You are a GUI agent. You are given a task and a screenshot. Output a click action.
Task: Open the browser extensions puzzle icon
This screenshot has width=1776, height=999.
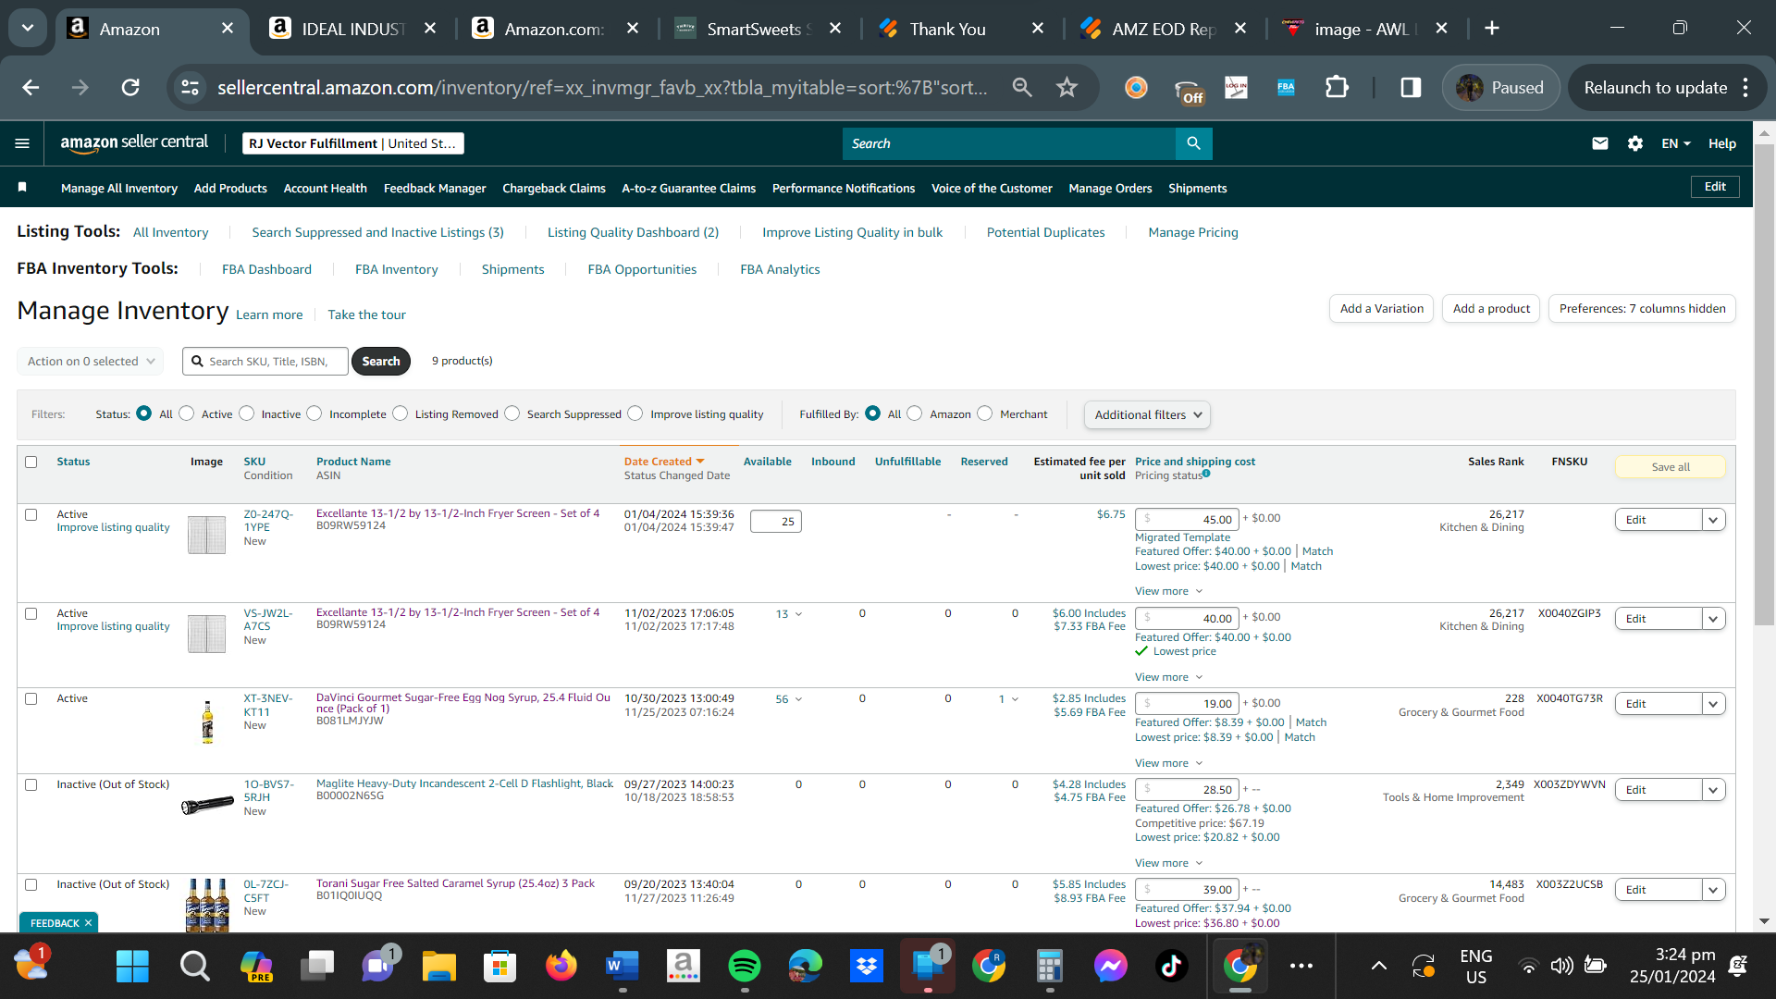pos(1337,88)
